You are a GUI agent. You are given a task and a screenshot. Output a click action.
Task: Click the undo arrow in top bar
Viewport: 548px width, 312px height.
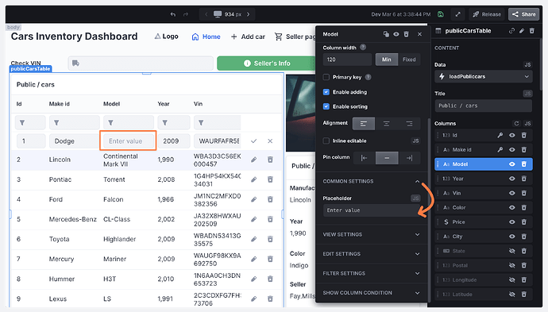pyautogui.click(x=173, y=14)
